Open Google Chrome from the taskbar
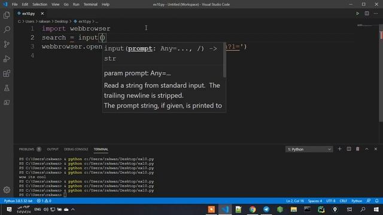The image size is (383, 215). point(253,210)
